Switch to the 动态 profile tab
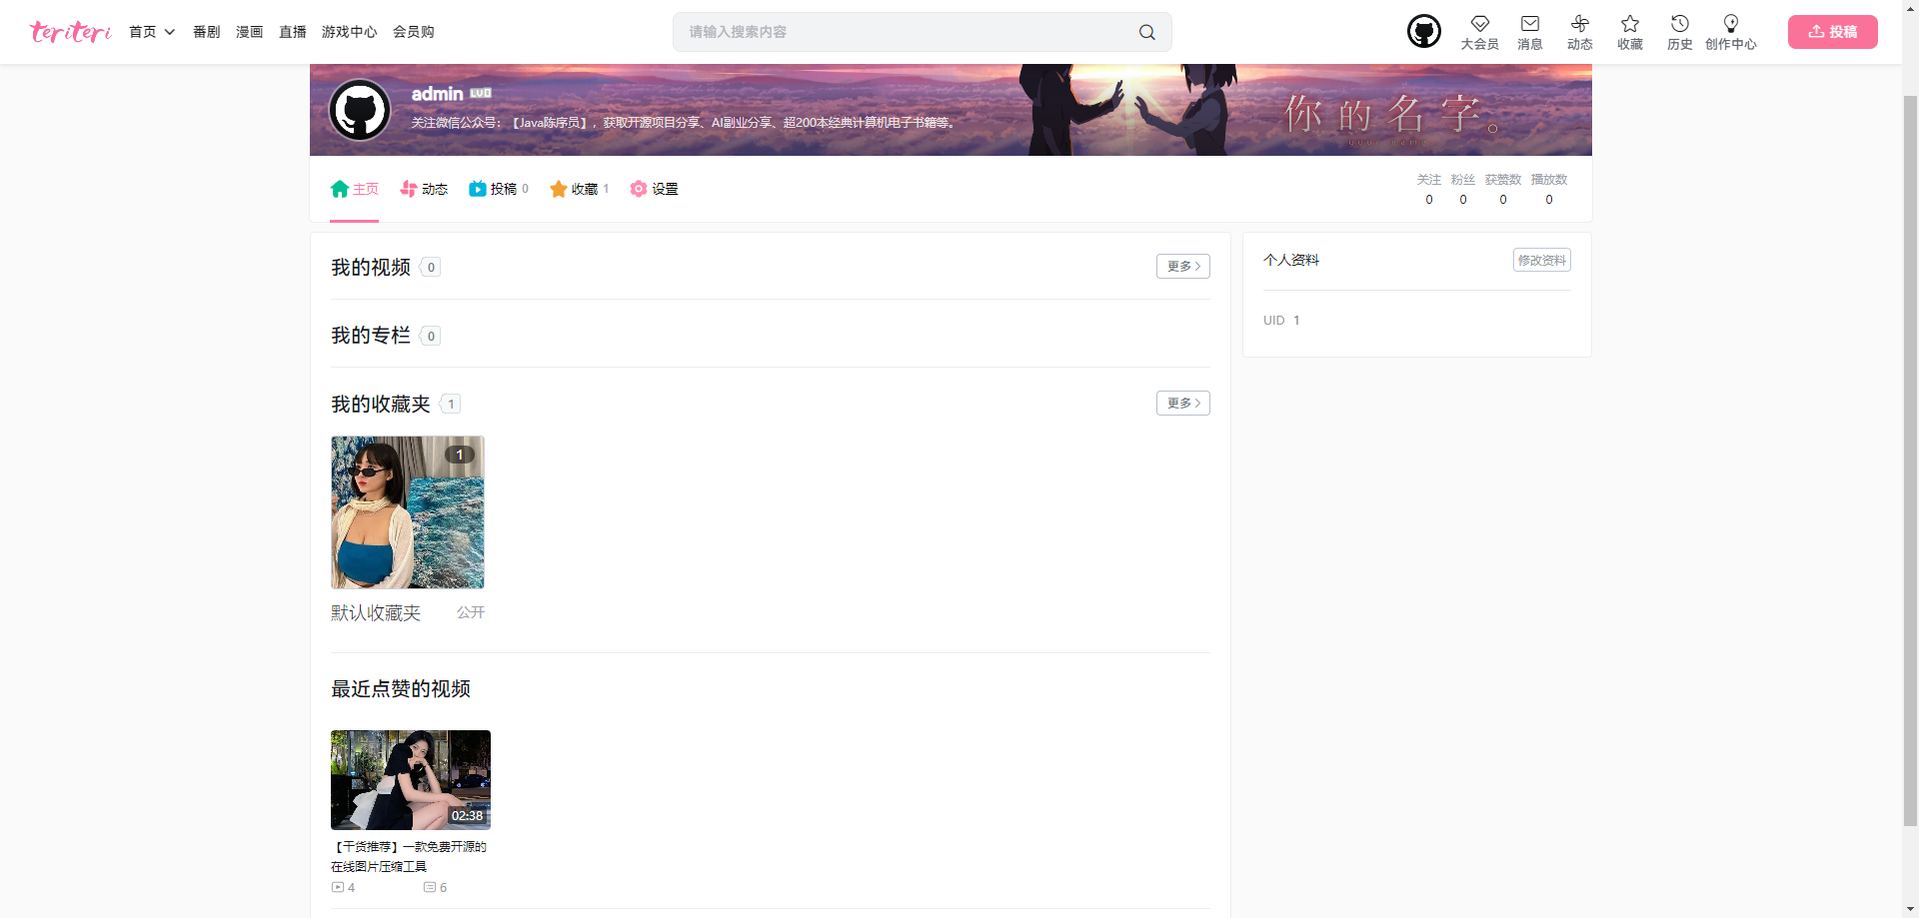 [424, 189]
